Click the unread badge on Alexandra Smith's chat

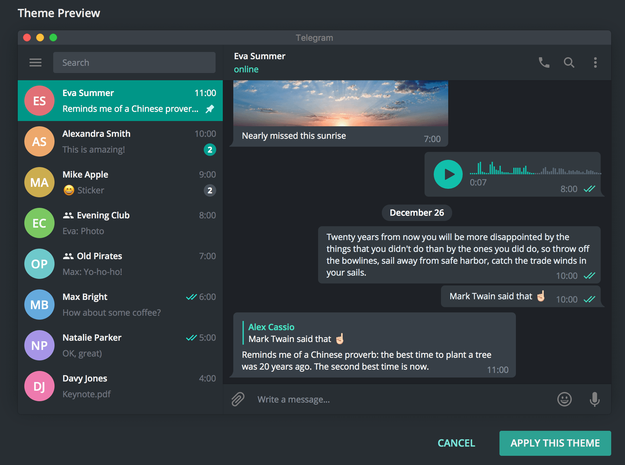210,150
